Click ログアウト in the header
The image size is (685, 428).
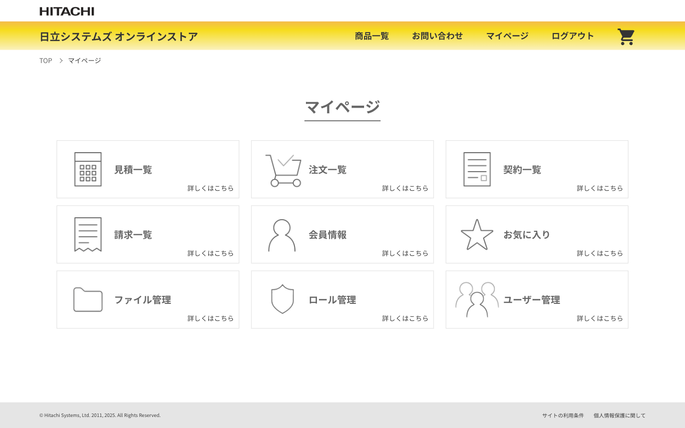[x=572, y=36]
